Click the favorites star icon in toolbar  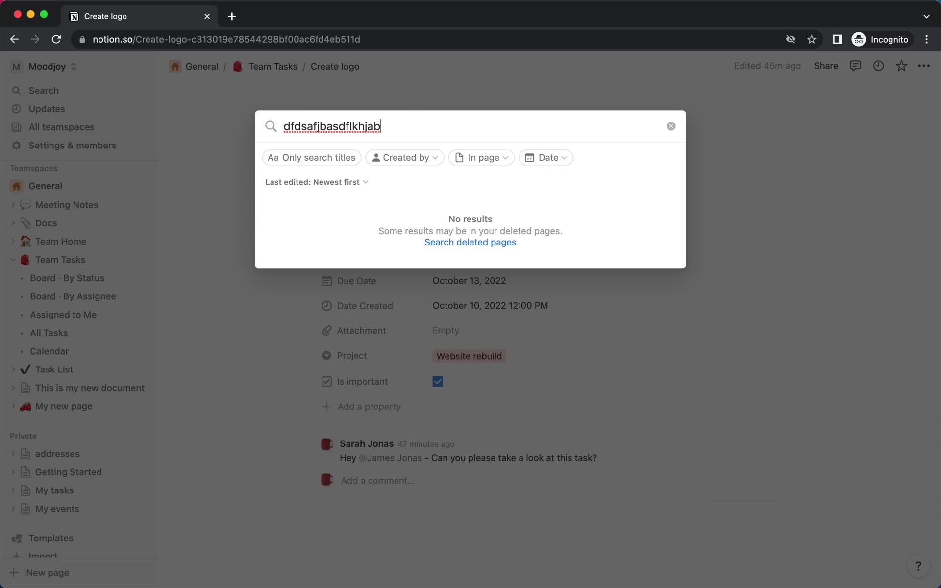pyautogui.click(x=901, y=66)
